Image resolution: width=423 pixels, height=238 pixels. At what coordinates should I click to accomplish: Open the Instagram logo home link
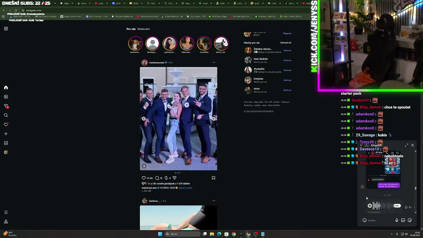(x=6, y=29)
